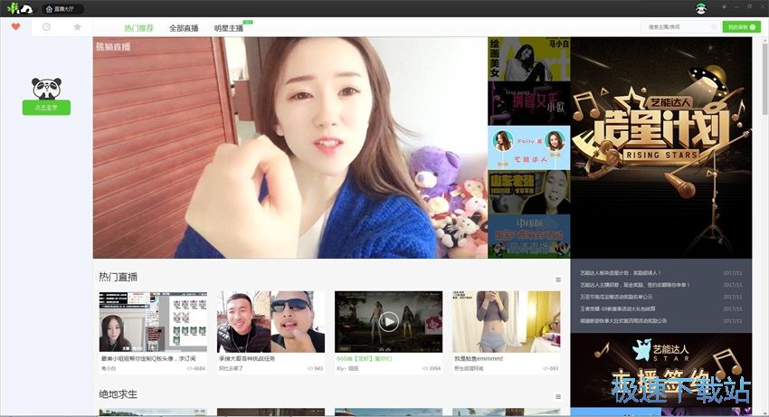Open the title bar dropdown menu icon
The width and height of the screenshot is (769, 417).
[724, 7]
